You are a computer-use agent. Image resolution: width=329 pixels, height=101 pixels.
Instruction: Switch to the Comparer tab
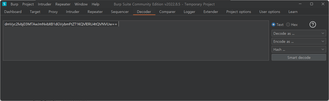167,12
